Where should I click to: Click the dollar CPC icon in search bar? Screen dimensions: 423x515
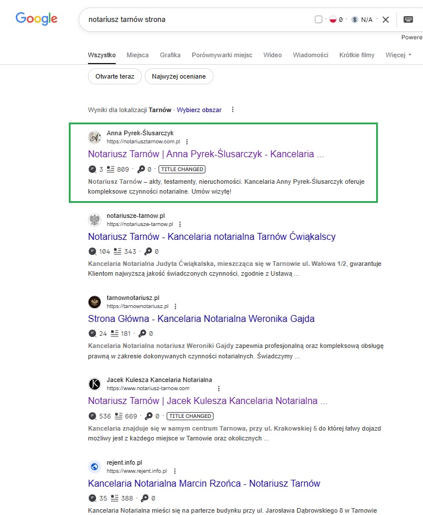tap(355, 20)
